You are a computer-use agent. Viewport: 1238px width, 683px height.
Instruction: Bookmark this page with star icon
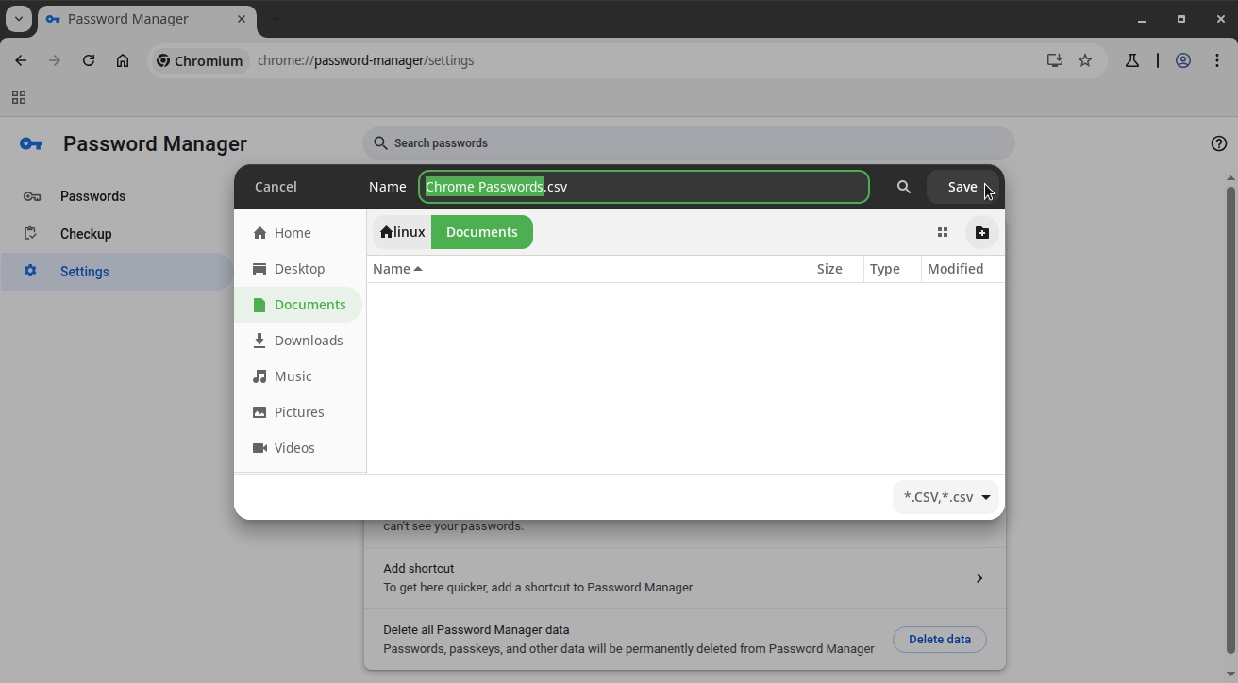[1085, 60]
